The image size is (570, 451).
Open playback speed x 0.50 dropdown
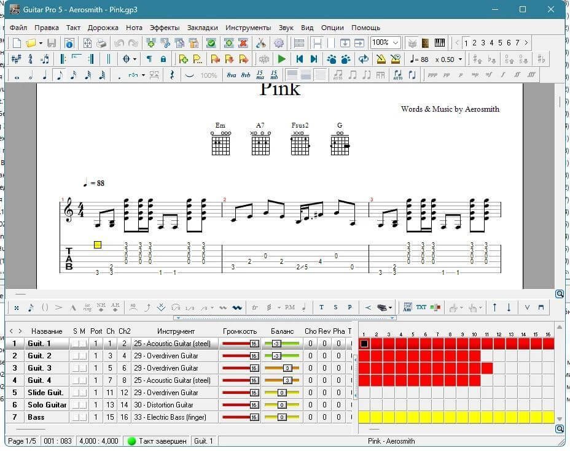(x=460, y=59)
